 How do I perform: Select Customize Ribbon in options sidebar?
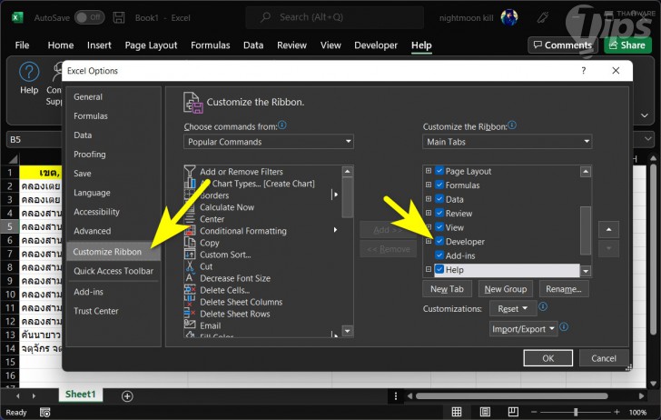pyautogui.click(x=113, y=252)
